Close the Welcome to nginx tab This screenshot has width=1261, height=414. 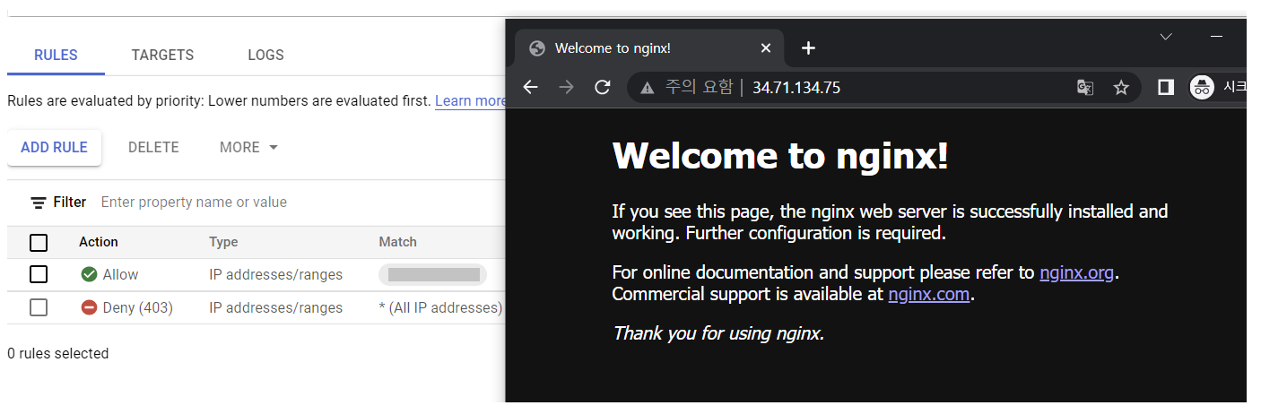click(766, 47)
